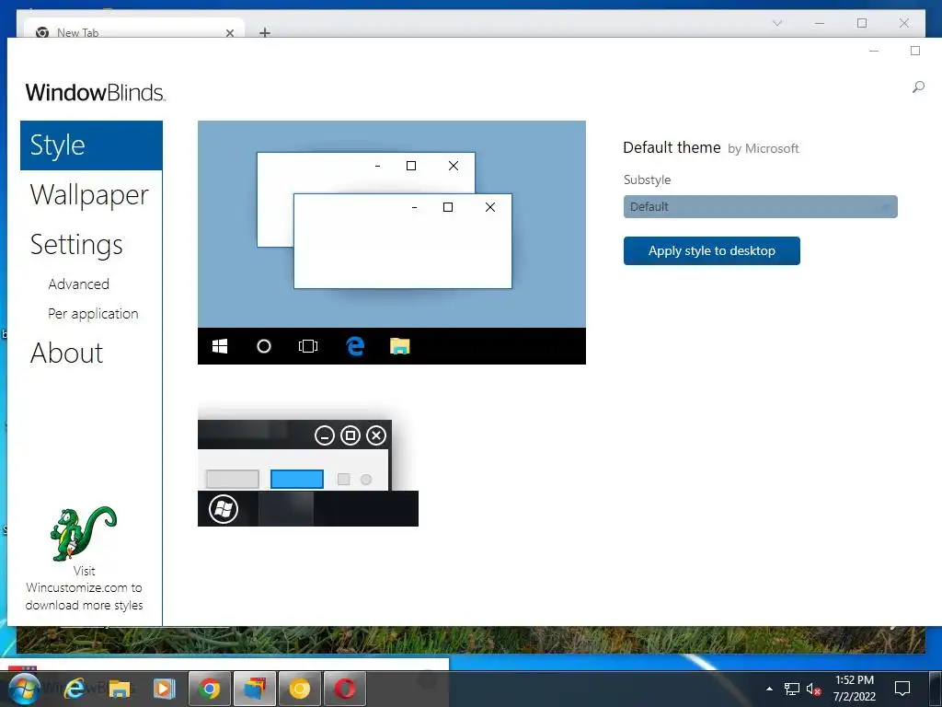
Task: Open the About section
Action: (66, 353)
